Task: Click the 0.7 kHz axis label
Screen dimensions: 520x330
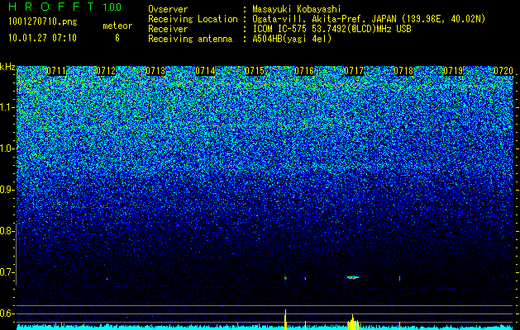Action: click(x=7, y=272)
